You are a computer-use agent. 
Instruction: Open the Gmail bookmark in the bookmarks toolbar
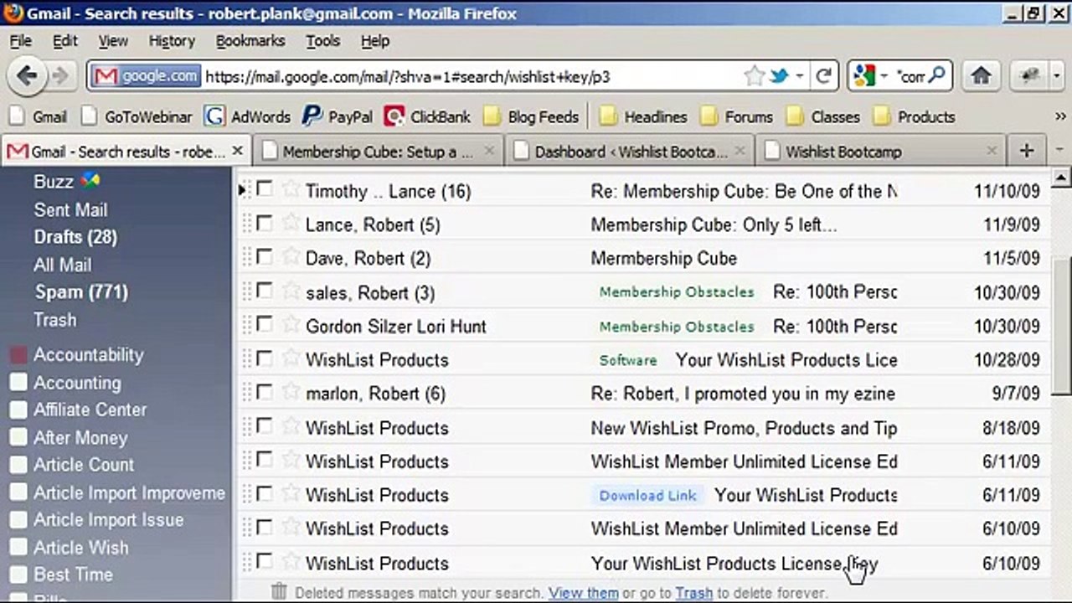pos(39,117)
